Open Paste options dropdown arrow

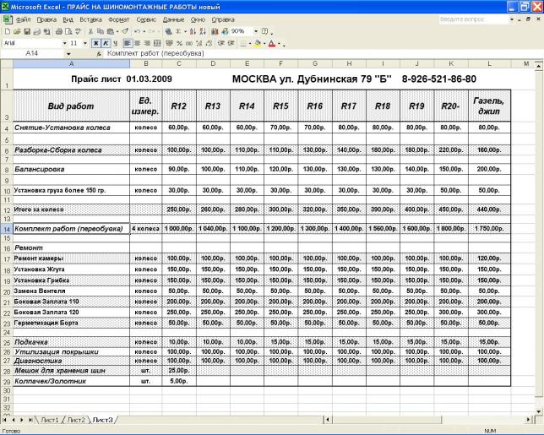click(x=117, y=31)
